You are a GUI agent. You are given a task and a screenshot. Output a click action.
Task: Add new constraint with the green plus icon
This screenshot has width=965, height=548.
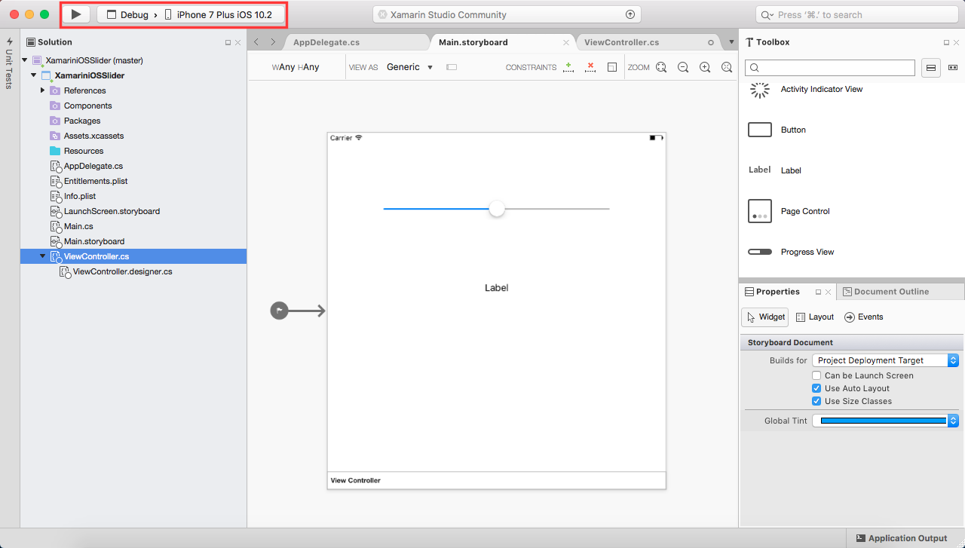[x=568, y=67]
